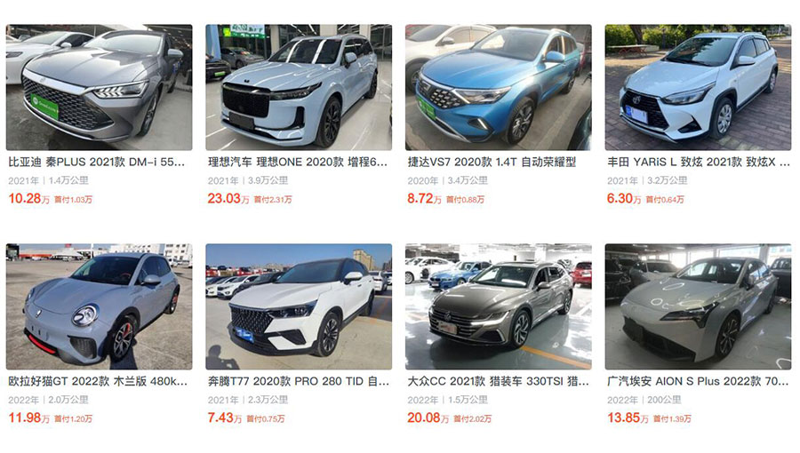Select the 23.03万 price of Li ONE
Screen dimensions: 800x453
coord(228,199)
